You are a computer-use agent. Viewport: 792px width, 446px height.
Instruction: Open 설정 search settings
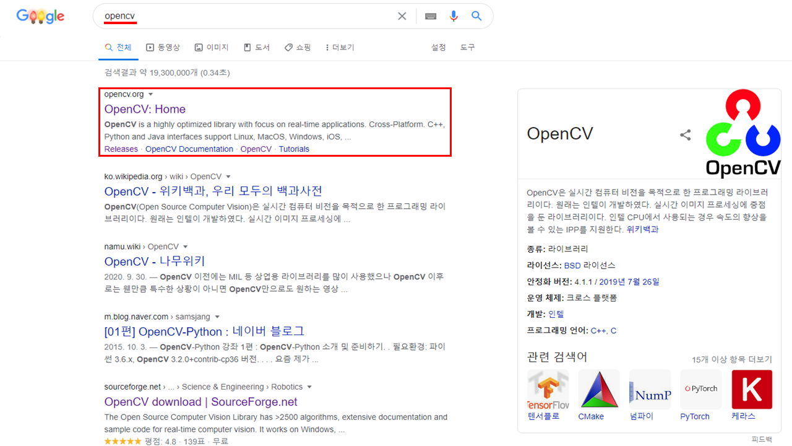439,48
